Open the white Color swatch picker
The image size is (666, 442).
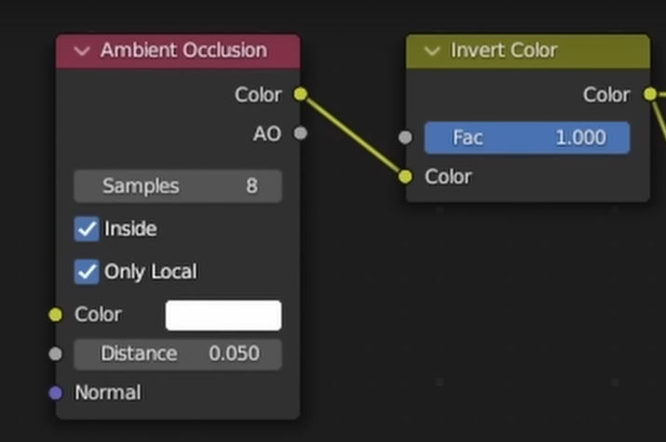(x=224, y=315)
